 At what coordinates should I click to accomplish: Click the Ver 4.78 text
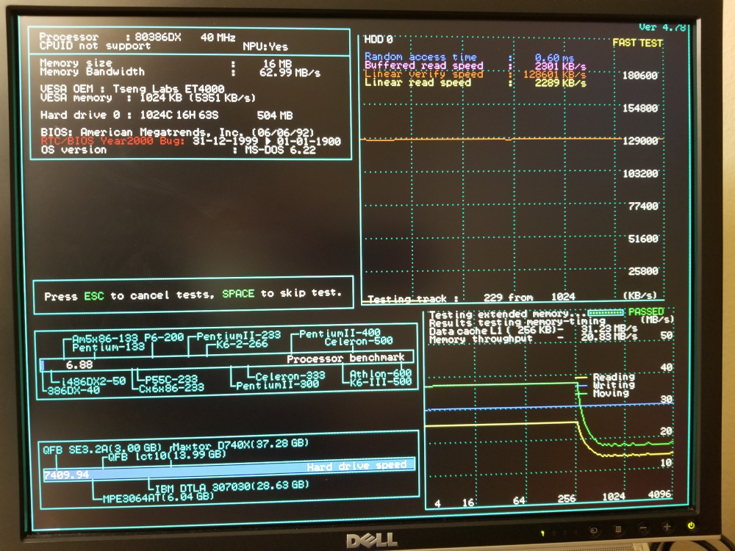662,27
